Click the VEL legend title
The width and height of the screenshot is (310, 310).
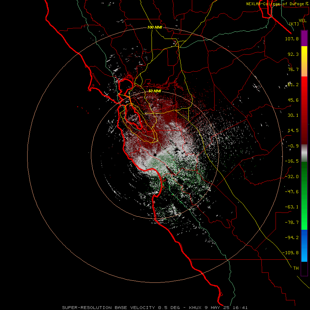(302, 21)
